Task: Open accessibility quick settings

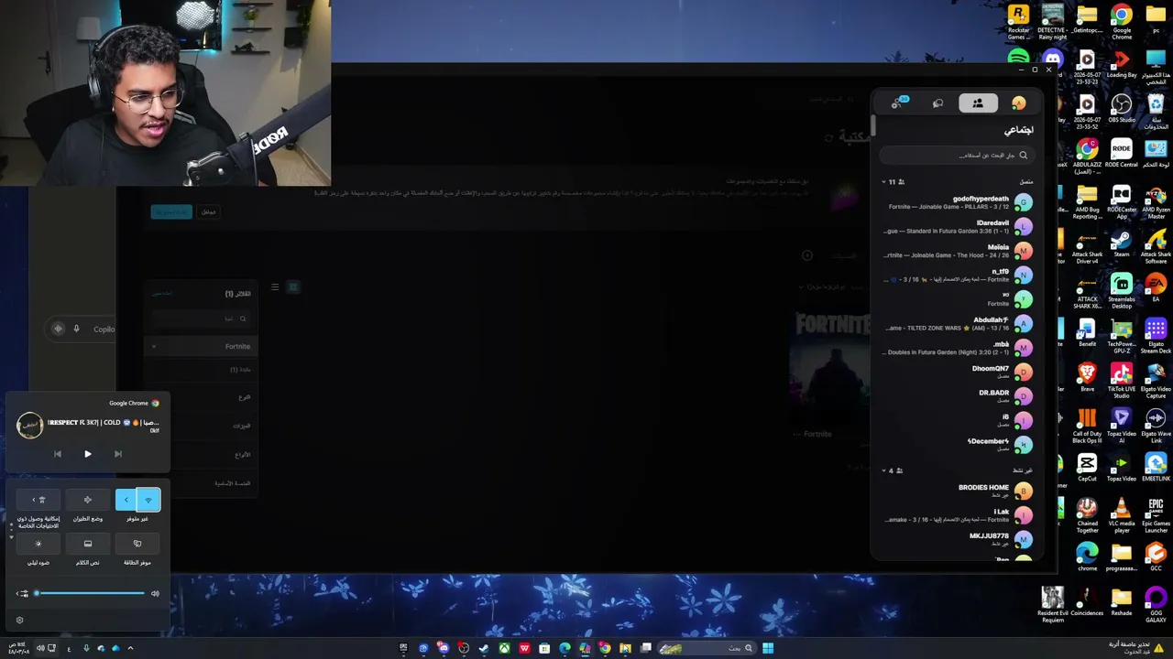Action: point(38,500)
